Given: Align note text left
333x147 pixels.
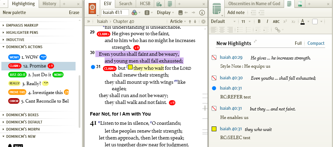Looking at the screenshot, I should (x=214, y=29).
